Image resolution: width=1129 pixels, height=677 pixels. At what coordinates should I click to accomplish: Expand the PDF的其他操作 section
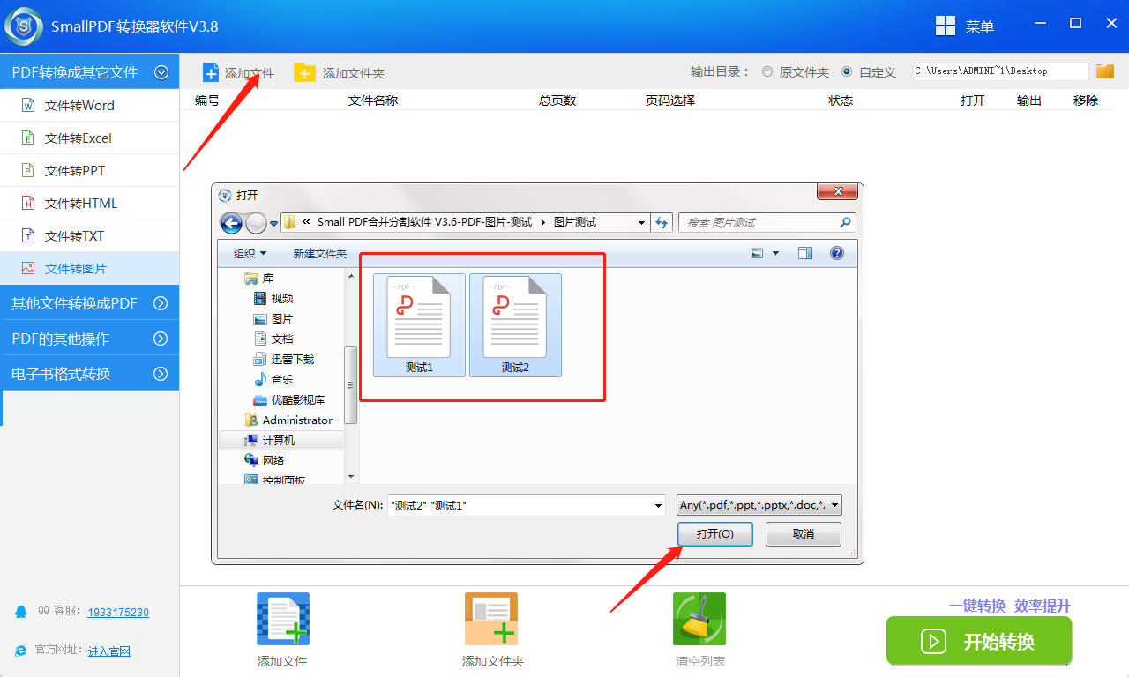[161, 338]
